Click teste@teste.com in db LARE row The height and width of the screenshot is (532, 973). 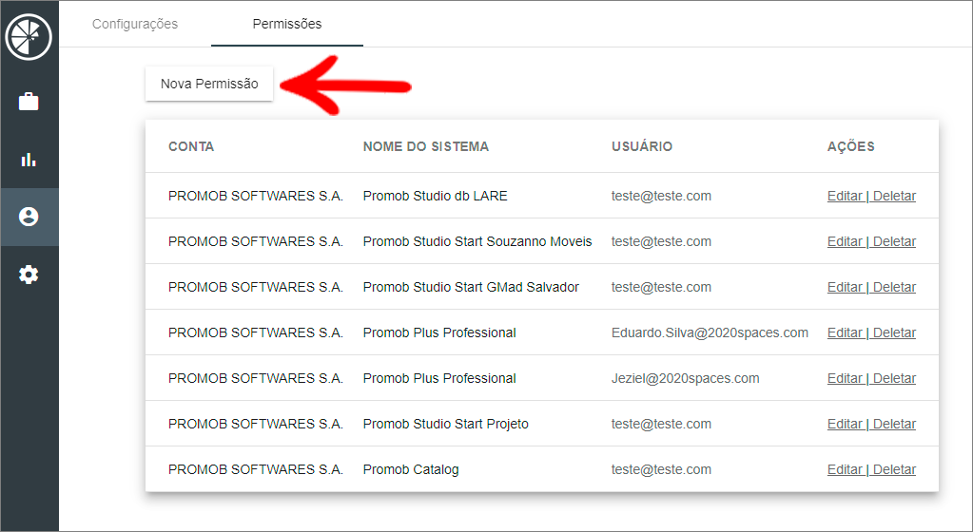[661, 196]
